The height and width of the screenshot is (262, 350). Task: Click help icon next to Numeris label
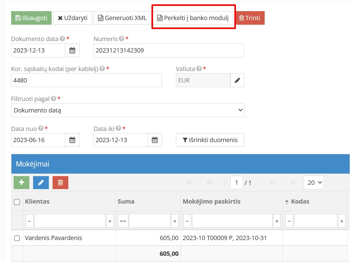[x=122, y=39]
